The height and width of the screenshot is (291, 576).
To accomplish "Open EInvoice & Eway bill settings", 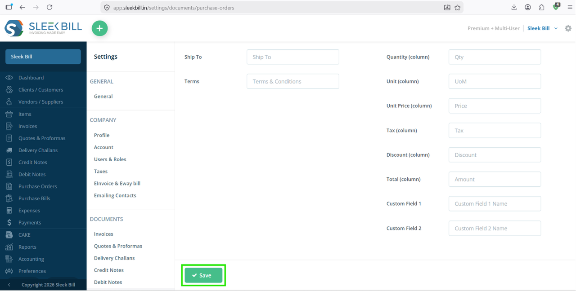I will pyautogui.click(x=117, y=184).
